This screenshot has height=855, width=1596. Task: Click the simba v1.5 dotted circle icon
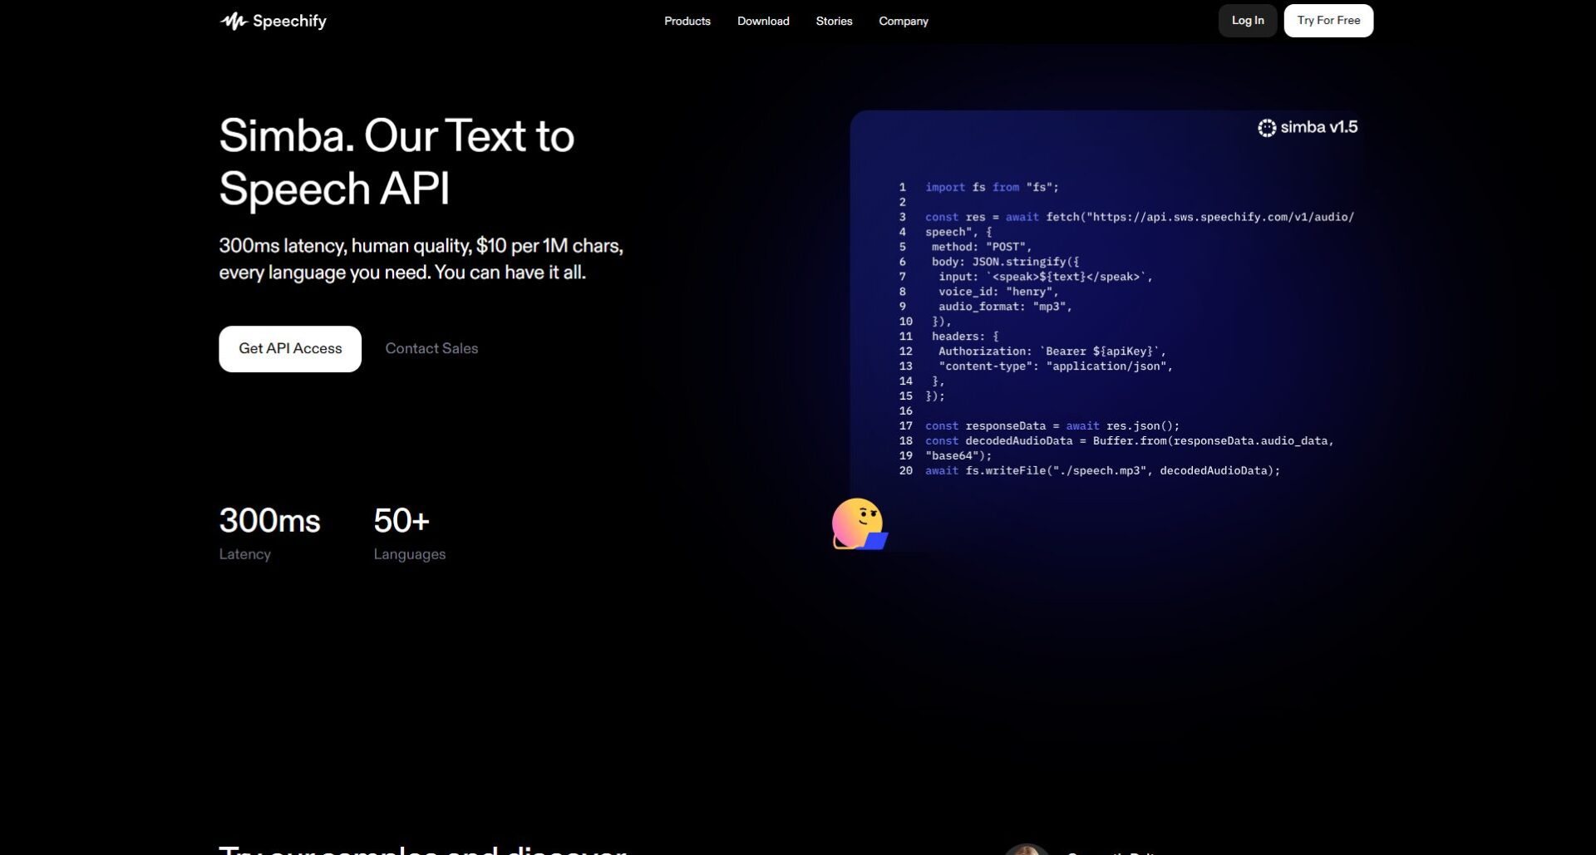tap(1266, 128)
